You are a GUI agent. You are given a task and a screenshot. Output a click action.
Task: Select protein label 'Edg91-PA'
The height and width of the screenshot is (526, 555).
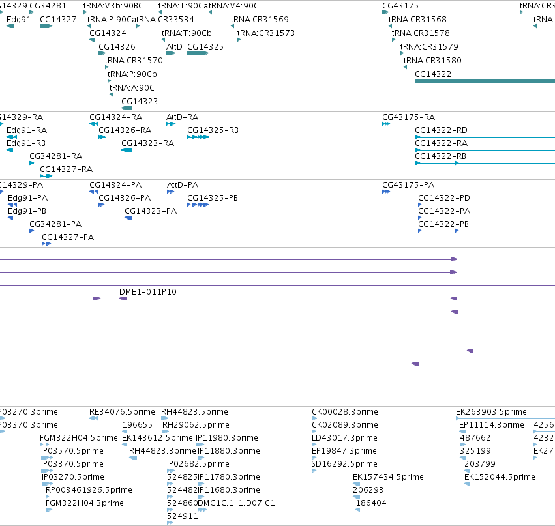(x=27, y=198)
